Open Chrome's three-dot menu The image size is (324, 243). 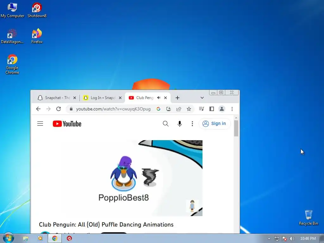click(232, 109)
